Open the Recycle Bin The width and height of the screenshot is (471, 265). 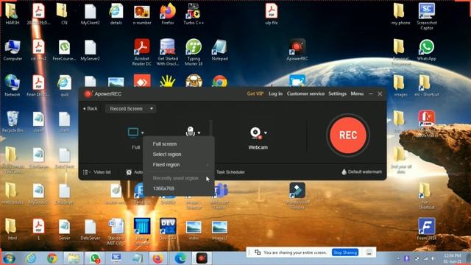pyautogui.click(x=13, y=121)
